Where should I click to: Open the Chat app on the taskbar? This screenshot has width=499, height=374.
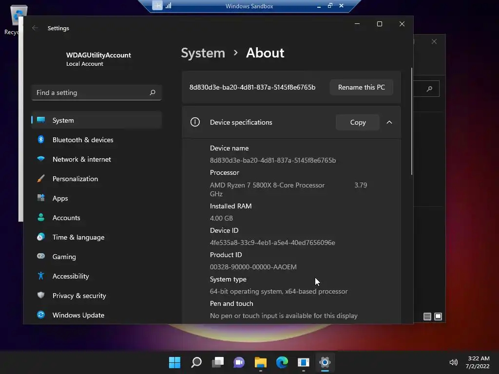coord(239,362)
